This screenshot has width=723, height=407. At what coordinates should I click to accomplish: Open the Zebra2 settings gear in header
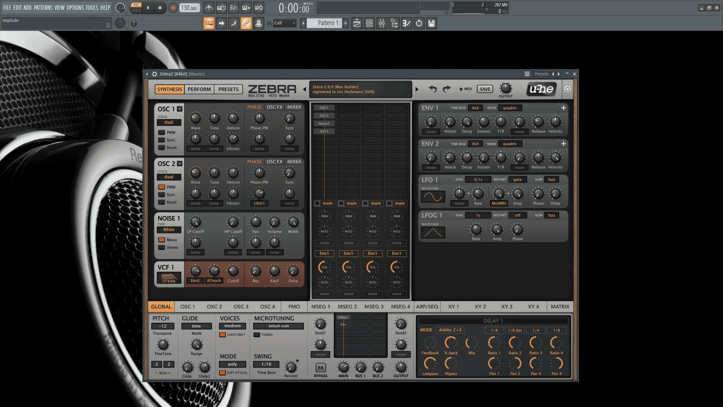[x=154, y=74]
